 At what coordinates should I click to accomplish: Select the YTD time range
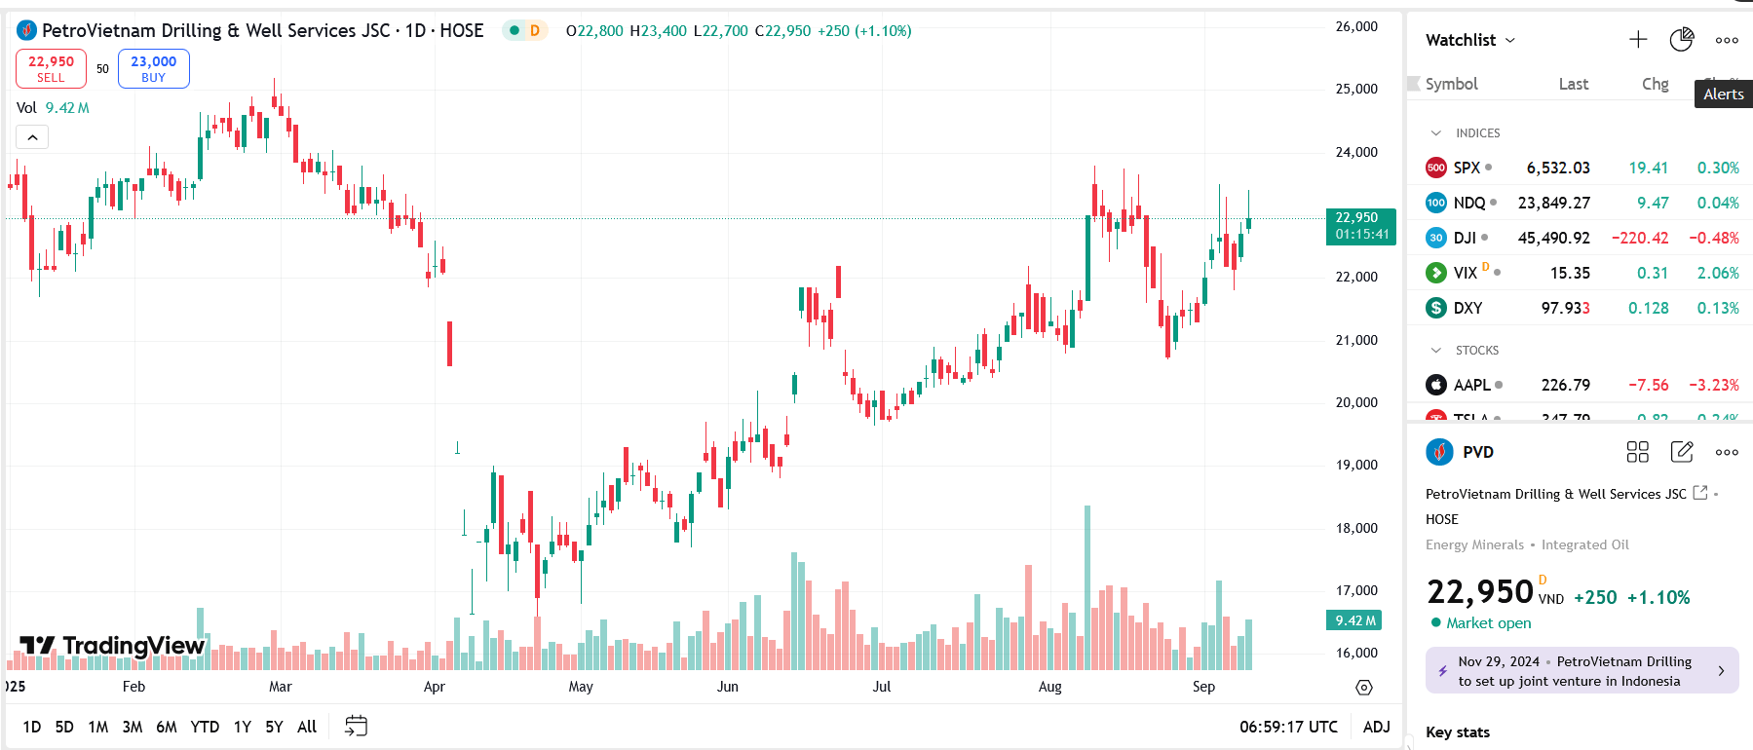pyautogui.click(x=205, y=727)
